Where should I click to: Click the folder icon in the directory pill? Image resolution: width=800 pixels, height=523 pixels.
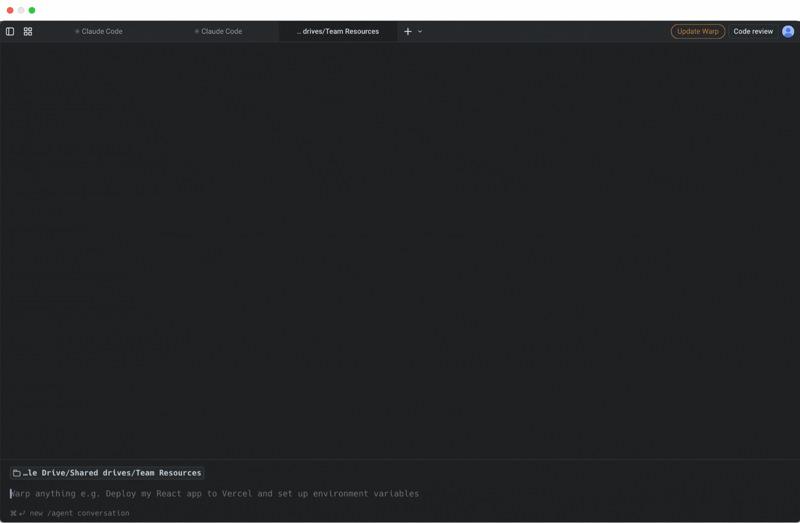(16, 473)
